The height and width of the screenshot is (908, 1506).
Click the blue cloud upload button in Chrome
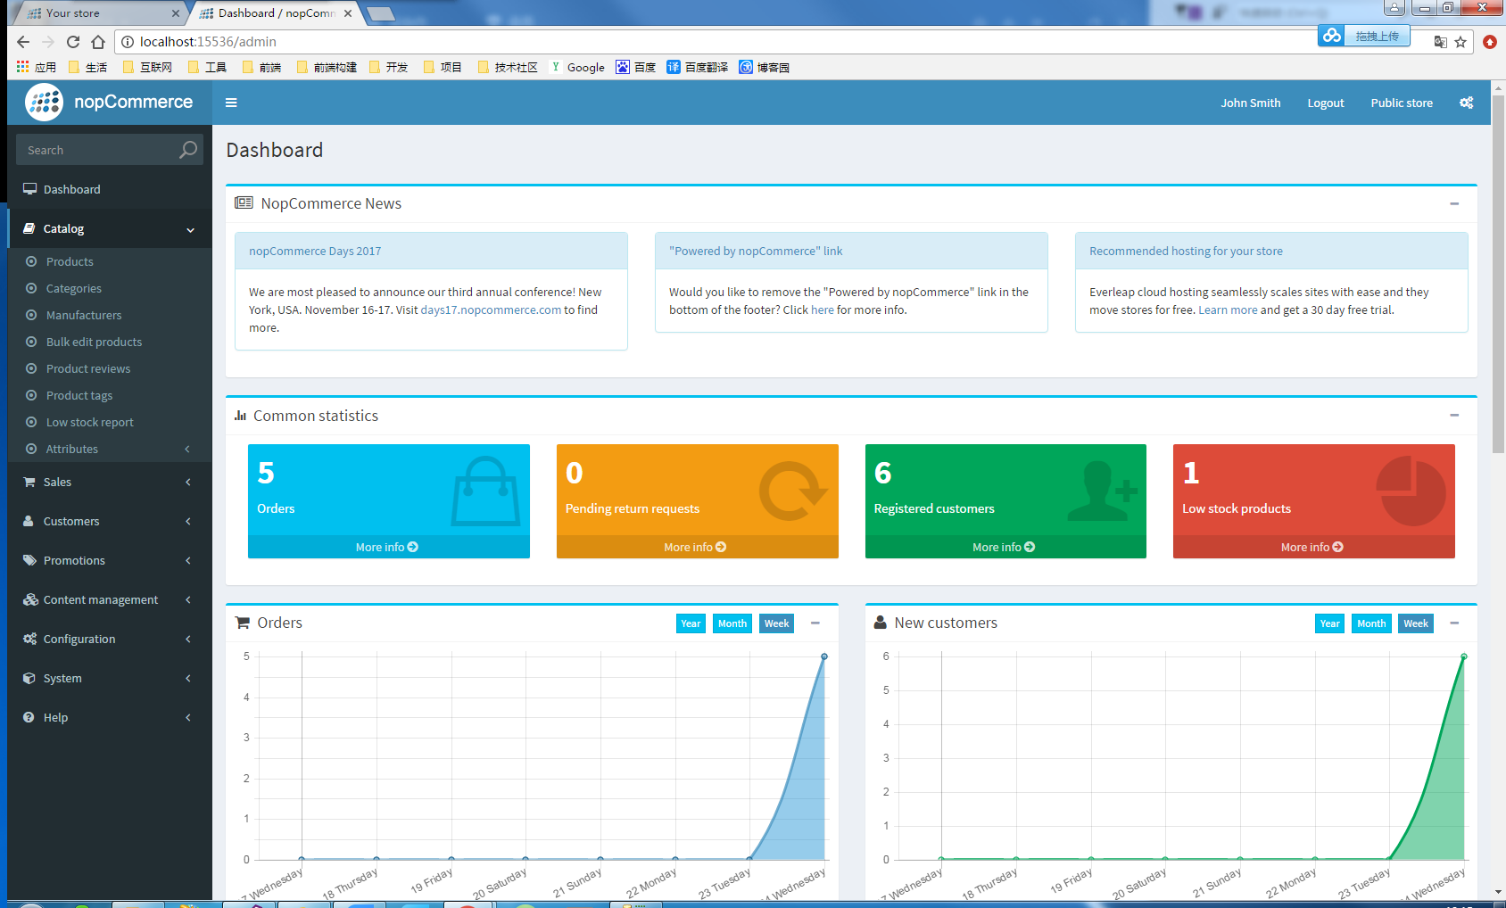[x=1364, y=36]
